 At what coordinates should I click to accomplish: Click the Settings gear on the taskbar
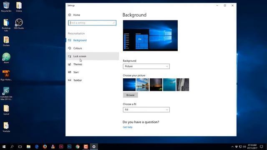[x=94, y=147]
